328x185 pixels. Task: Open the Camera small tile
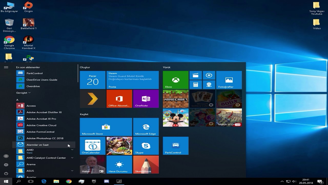click(x=209, y=85)
